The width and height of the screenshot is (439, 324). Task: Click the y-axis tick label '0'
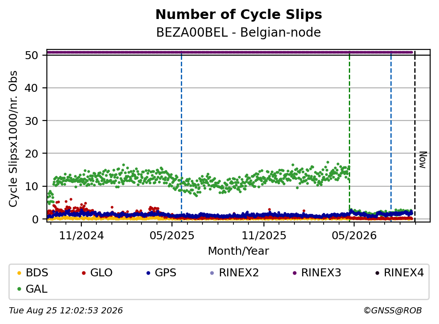click(x=35, y=219)
